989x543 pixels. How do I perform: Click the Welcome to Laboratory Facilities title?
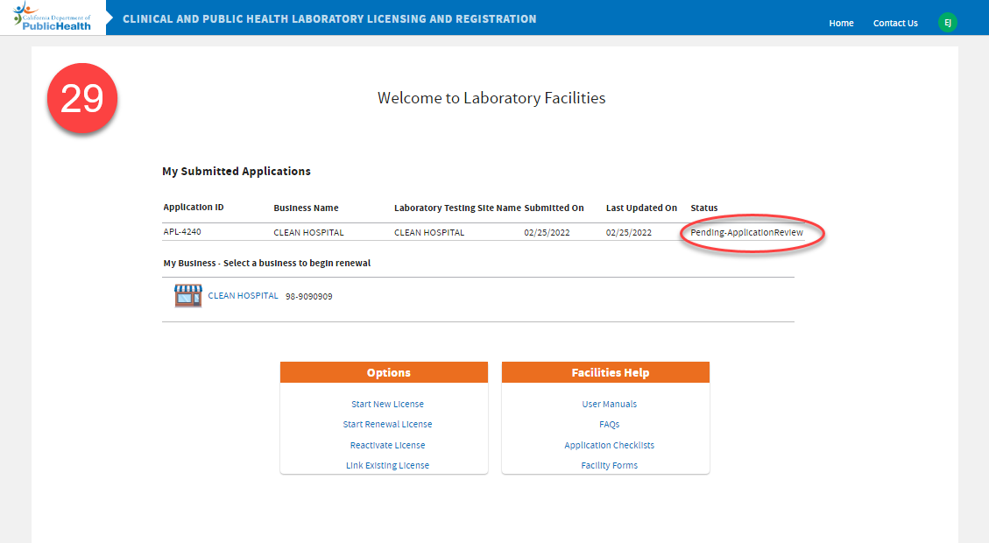(x=491, y=98)
